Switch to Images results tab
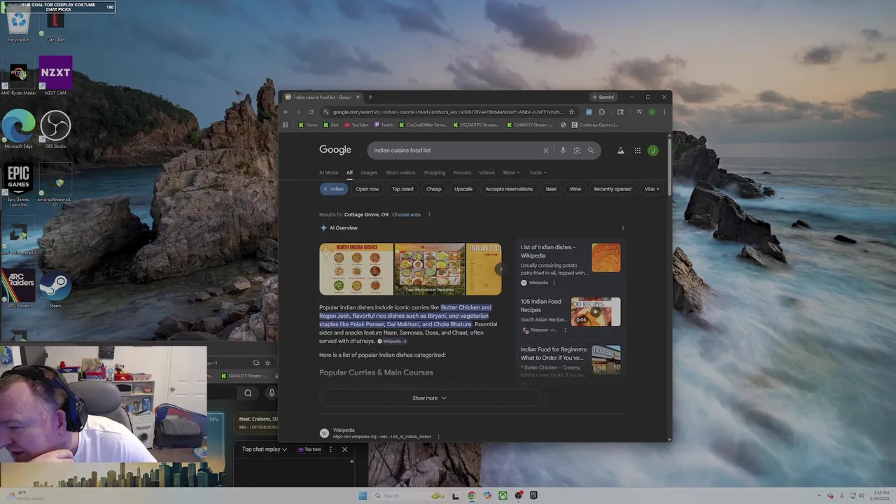The width and height of the screenshot is (896, 504). [369, 173]
